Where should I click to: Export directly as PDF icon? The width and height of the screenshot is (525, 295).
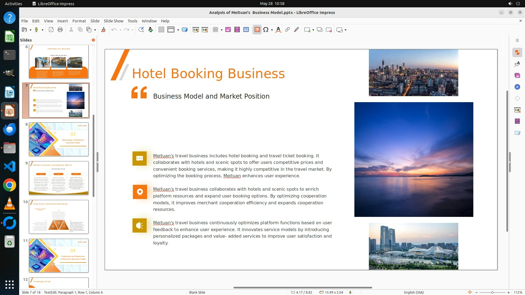pyautogui.click(x=51, y=30)
